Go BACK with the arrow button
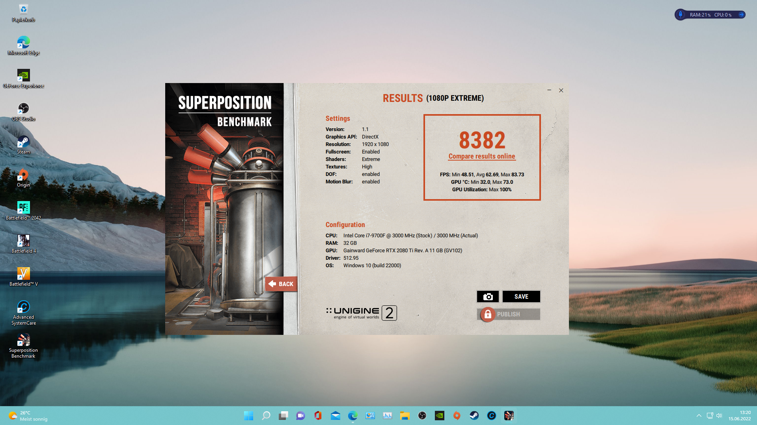This screenshot has width=757, height=425. 281,284
